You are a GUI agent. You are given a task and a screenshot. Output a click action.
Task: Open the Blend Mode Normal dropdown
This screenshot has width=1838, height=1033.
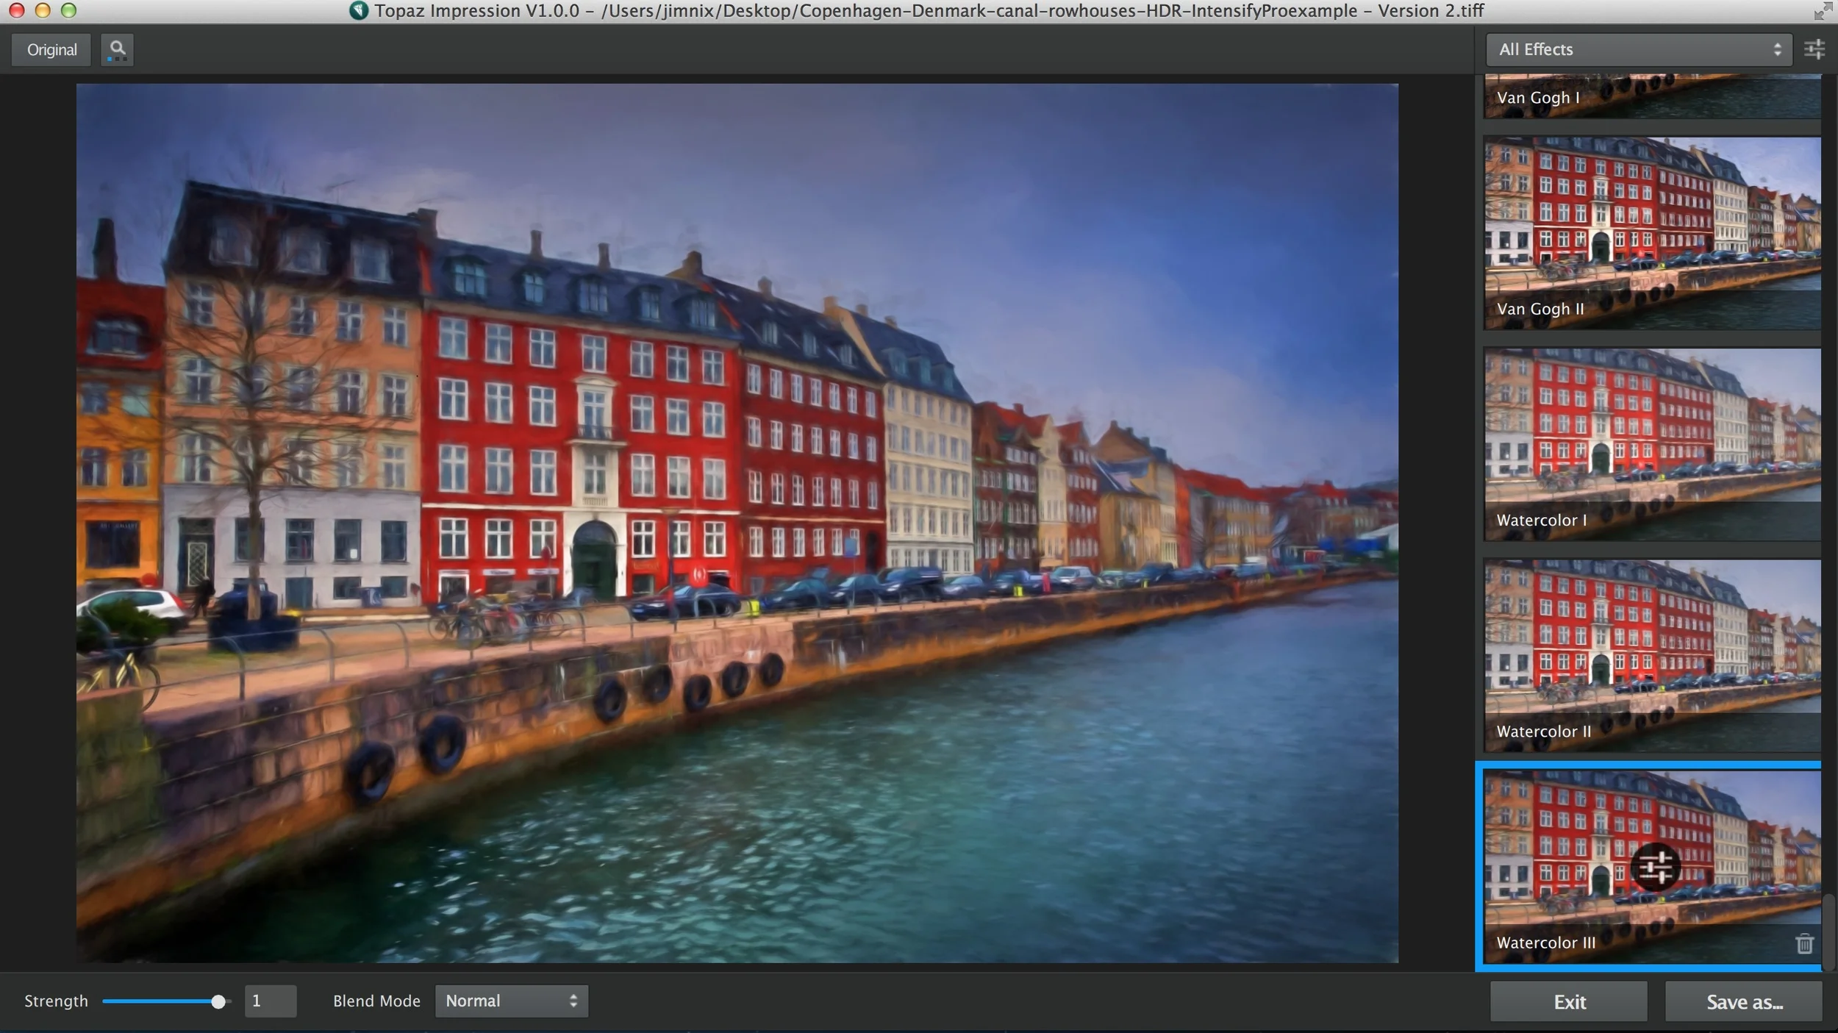pyautogui.click(x=511, y=1001)
